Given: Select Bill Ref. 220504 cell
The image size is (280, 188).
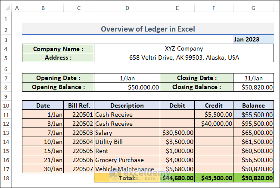Looking at the screenshot, I should [79, 142].
